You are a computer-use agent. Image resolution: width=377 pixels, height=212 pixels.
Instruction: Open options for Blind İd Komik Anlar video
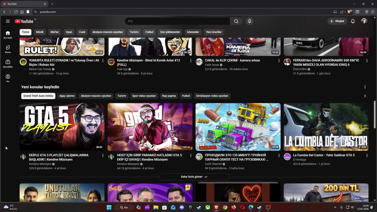click(191, 61)
